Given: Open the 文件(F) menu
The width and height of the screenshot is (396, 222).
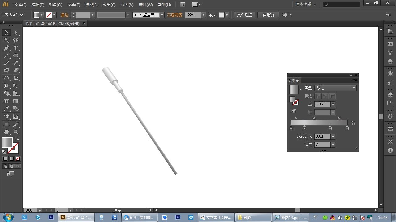Looking at the screenshot, I should [20, 5].
